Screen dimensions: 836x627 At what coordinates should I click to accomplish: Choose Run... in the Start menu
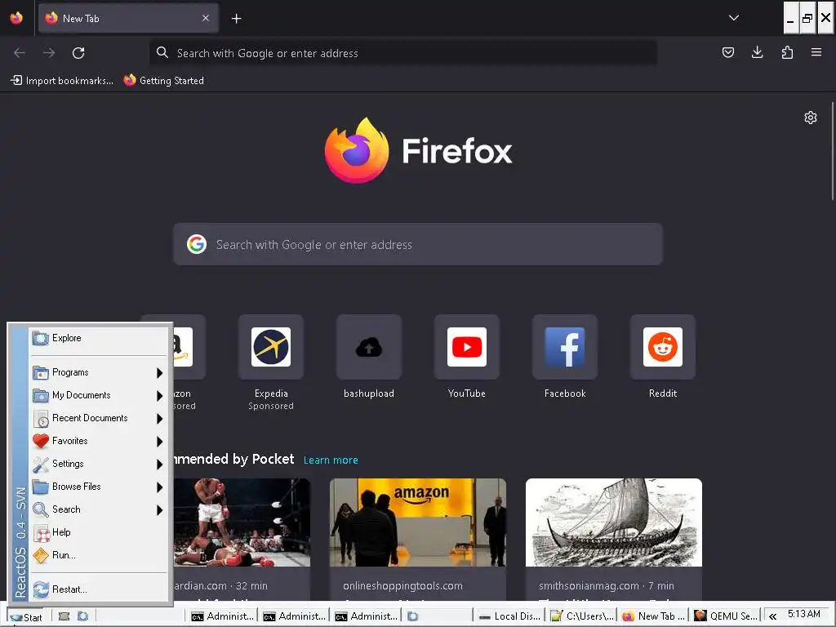(99, 555)
